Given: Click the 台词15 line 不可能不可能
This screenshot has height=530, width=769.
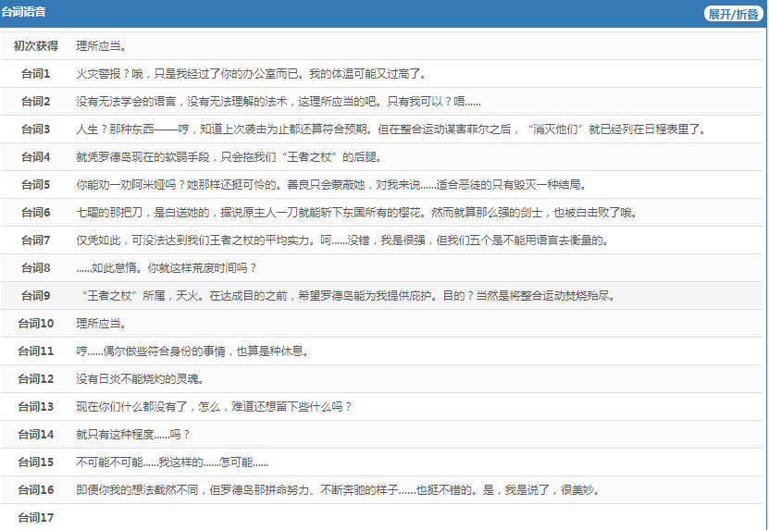Looking at the screenshot, I should click(172, 462).
